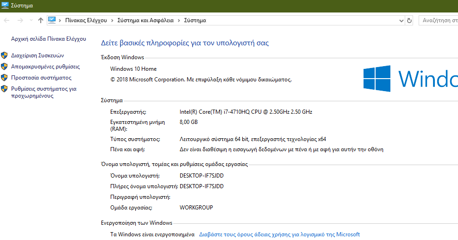Screen dimensions: 458x240
Task: Click Τα Windows είναι ενεργοποιημένα text
Action: coord(152,234)
